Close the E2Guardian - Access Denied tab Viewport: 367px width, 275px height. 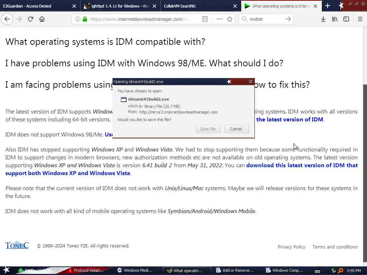[x=74, y=6]
